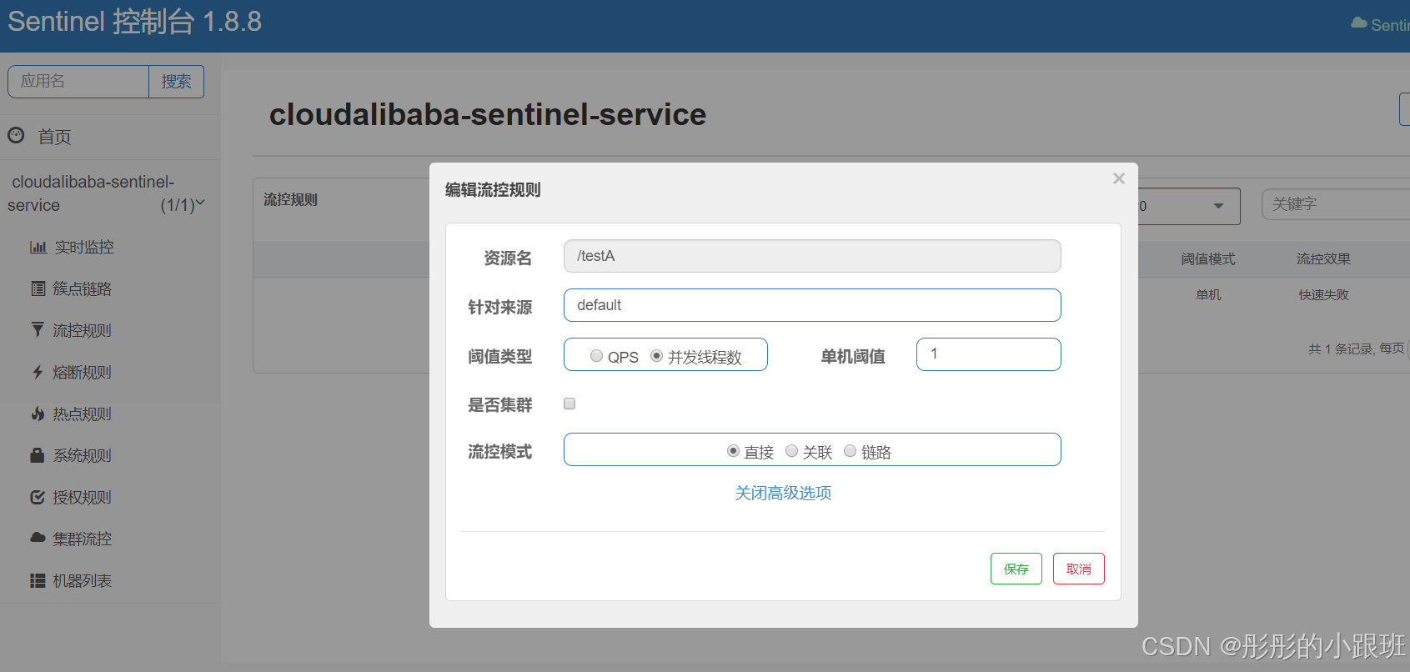The width and height of the screenshot is (1410, 672).
Task: Click the 搜索 button in the sidebar
Action: (176, 82)
